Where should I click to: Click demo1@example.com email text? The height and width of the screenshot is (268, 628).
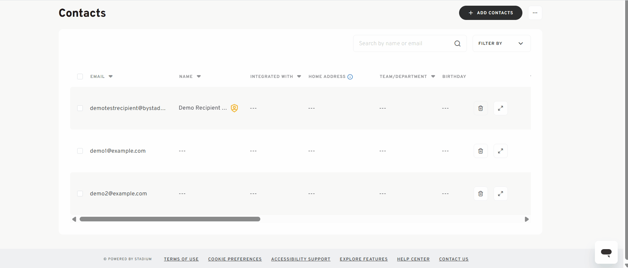pos(118,151)
